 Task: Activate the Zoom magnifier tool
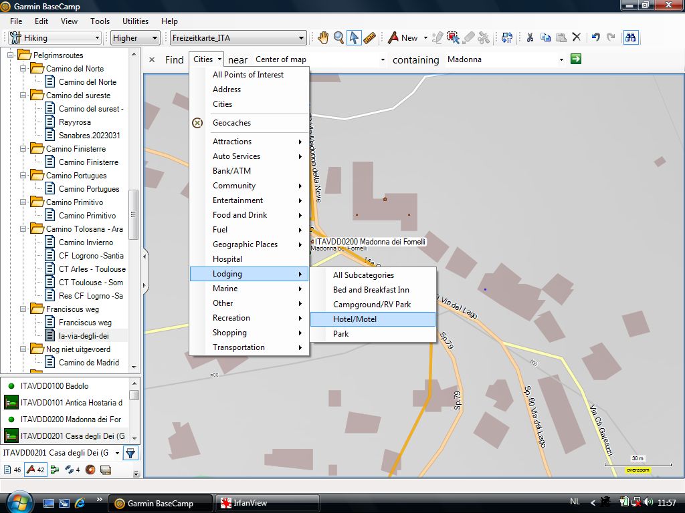[339, 38]
